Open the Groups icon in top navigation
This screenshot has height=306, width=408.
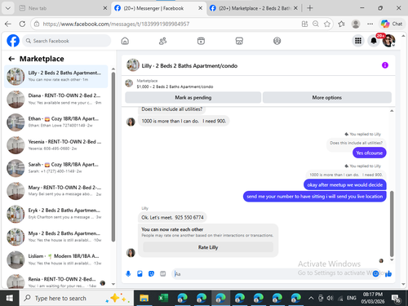pyautogui.click(x=277, y=41)
